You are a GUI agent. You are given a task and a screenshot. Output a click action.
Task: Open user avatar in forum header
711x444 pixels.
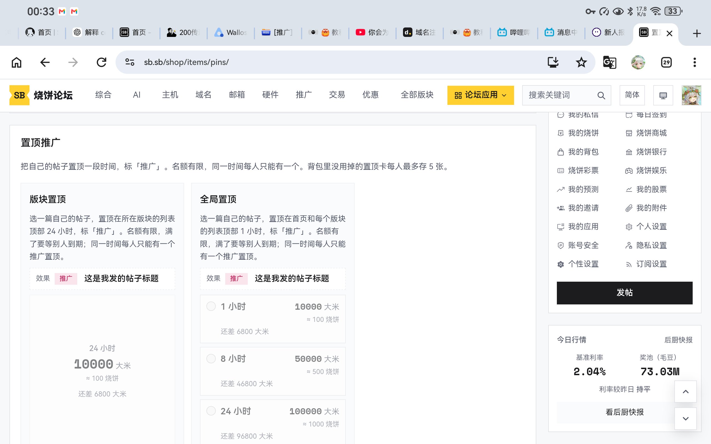click(691, 95)
